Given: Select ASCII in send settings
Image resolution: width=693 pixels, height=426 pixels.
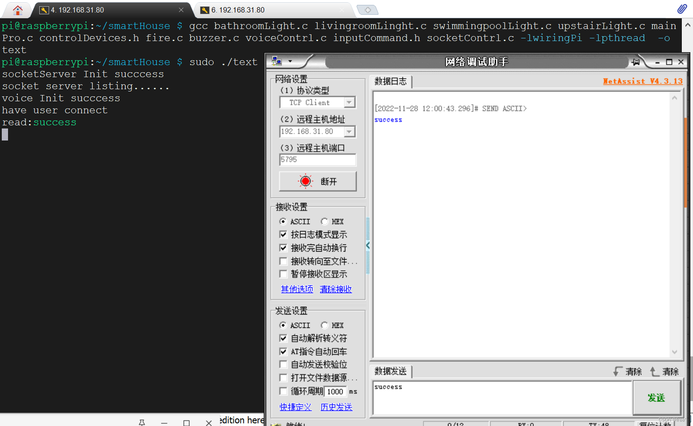Looking at the screenshot, I should pos(295,325).
